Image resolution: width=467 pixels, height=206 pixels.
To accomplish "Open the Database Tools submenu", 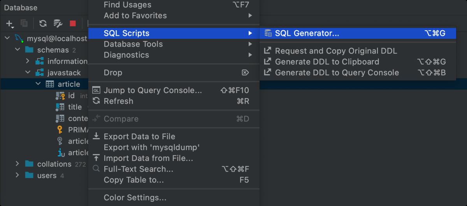I will click(x=133, y=44).
